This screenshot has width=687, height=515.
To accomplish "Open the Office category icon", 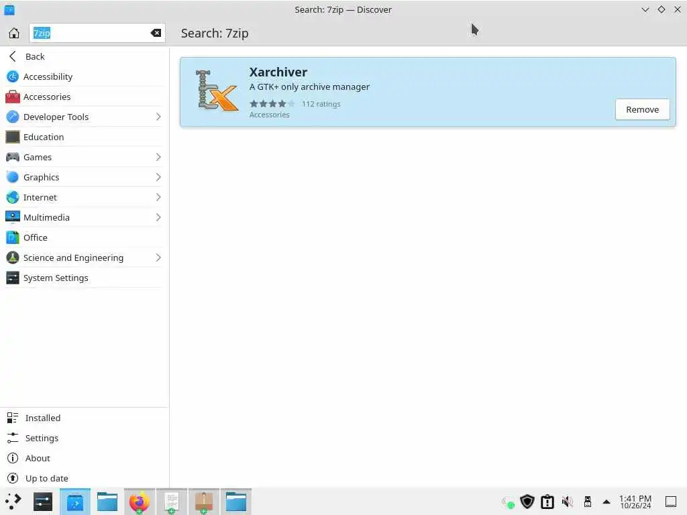I will point(13,237).
